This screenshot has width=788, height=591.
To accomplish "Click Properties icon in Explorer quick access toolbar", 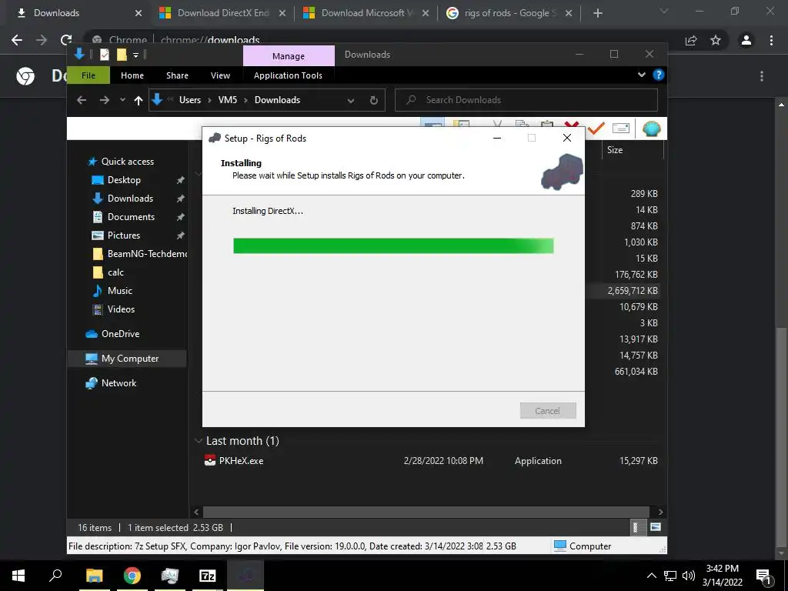I will [105, 55].
